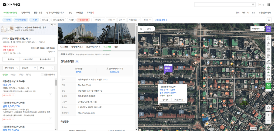Open the 세대수 filter dropdown
Image resolution: width=274 pixels, height=131 pixels.
[147, 20]
